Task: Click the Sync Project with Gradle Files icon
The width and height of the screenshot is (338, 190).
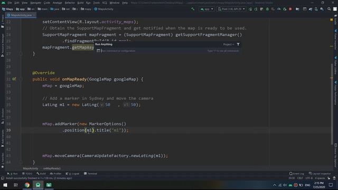Action: click(x=311, y=9)
